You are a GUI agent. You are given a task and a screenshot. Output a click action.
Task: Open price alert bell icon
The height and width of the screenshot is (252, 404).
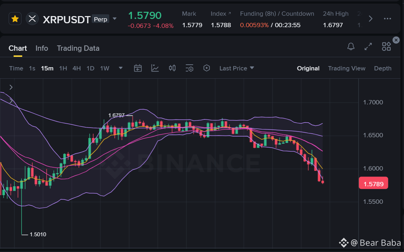click(x=351, y=46)
